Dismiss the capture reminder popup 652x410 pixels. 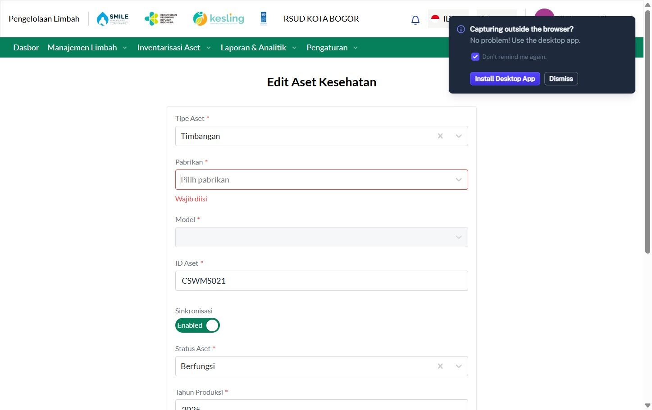point(561,79)
